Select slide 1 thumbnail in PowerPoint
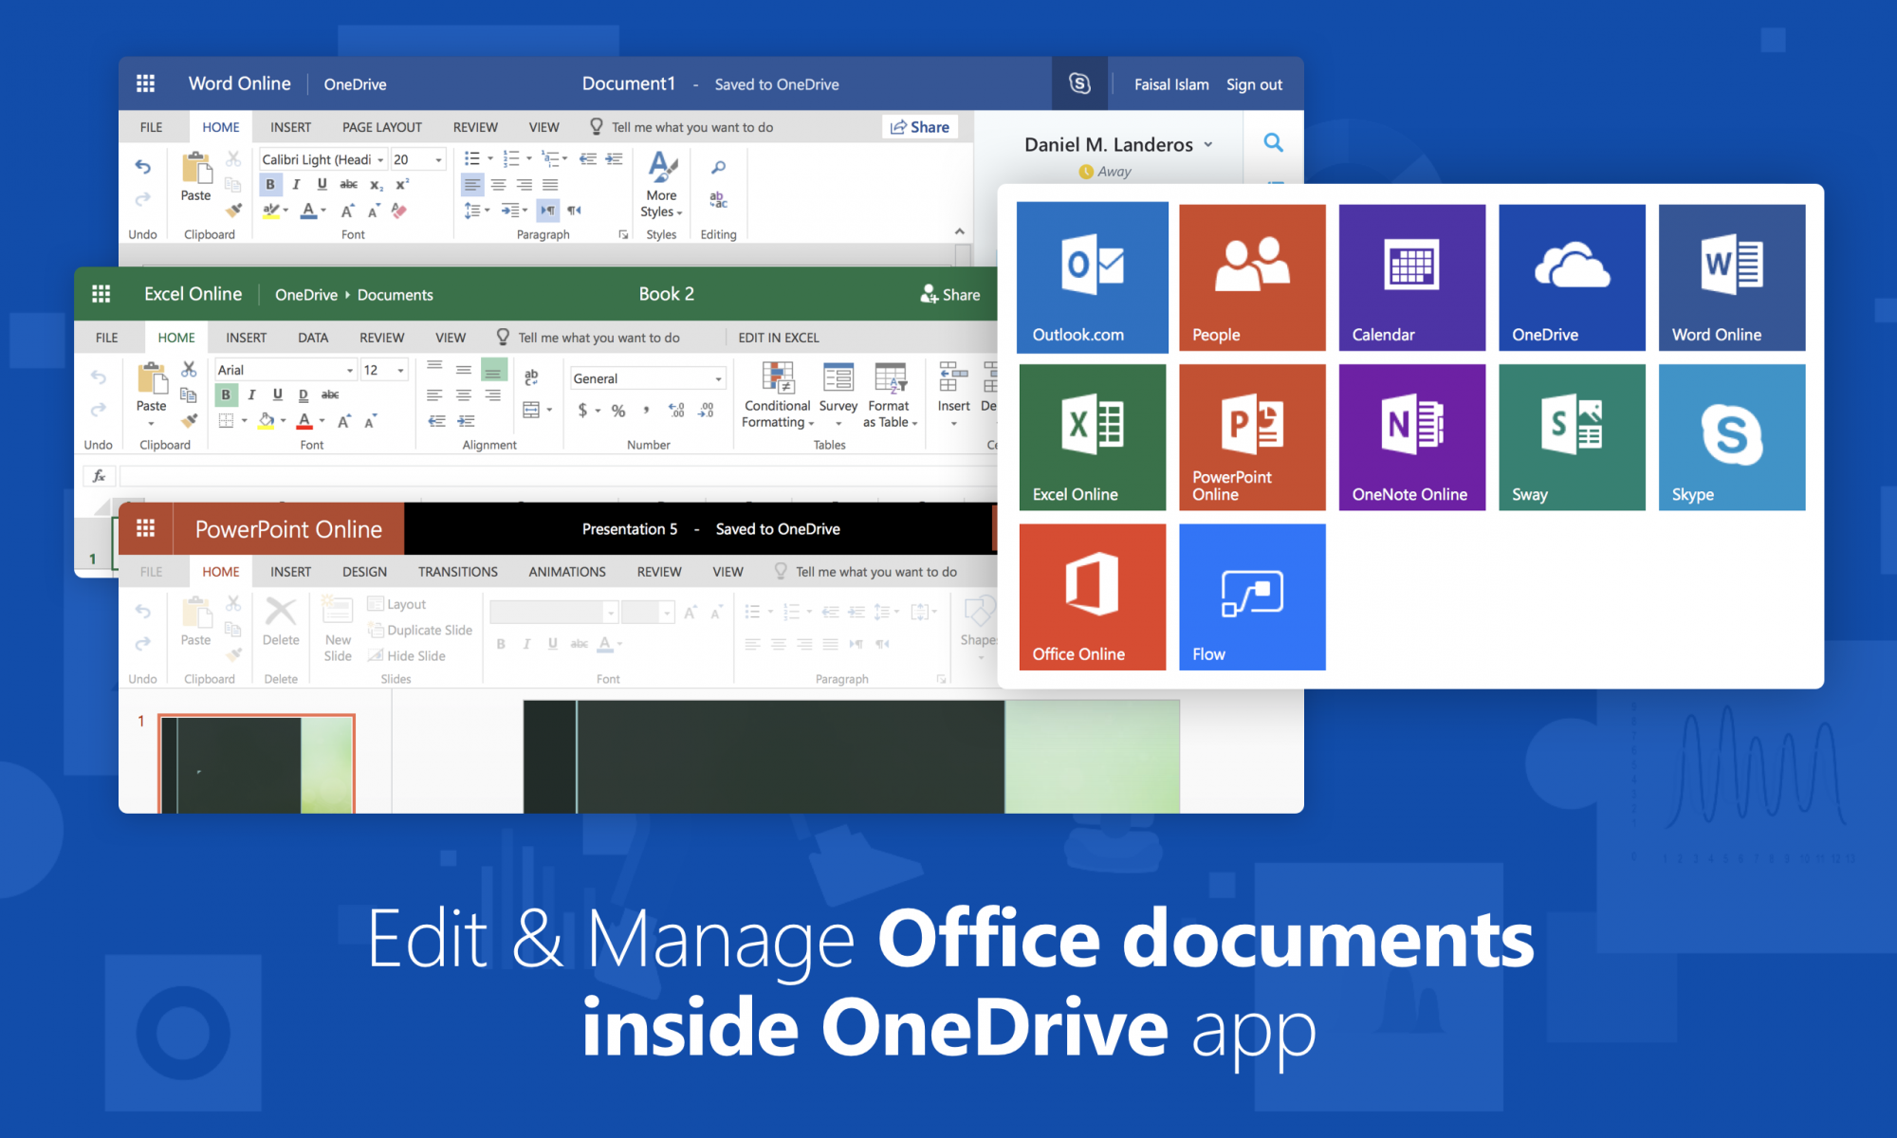The height and width of the screenshot is (1138, 1897). click(x=256, y=763)
